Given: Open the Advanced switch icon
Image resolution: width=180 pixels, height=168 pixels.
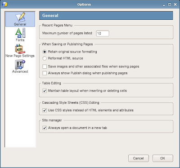Looking at the screenshot, I should pyautogui.click(x=20, y=65).
